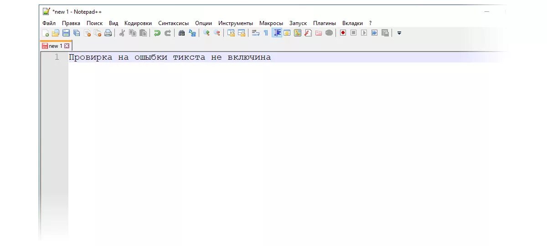Enable synchronized horizontal scrolling icon
Image resolution: width=547 pixels, height=246 pixels.
(242, 33)
